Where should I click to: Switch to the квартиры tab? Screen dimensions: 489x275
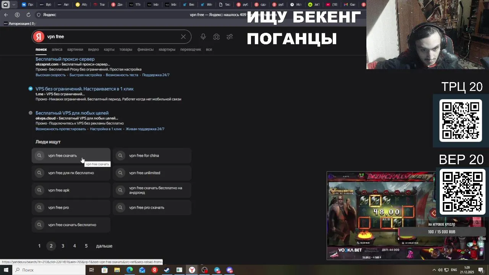pyautogui.click(x=167, y=49)
